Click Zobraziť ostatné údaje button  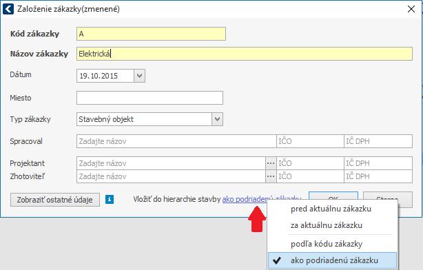pos(55,200)
